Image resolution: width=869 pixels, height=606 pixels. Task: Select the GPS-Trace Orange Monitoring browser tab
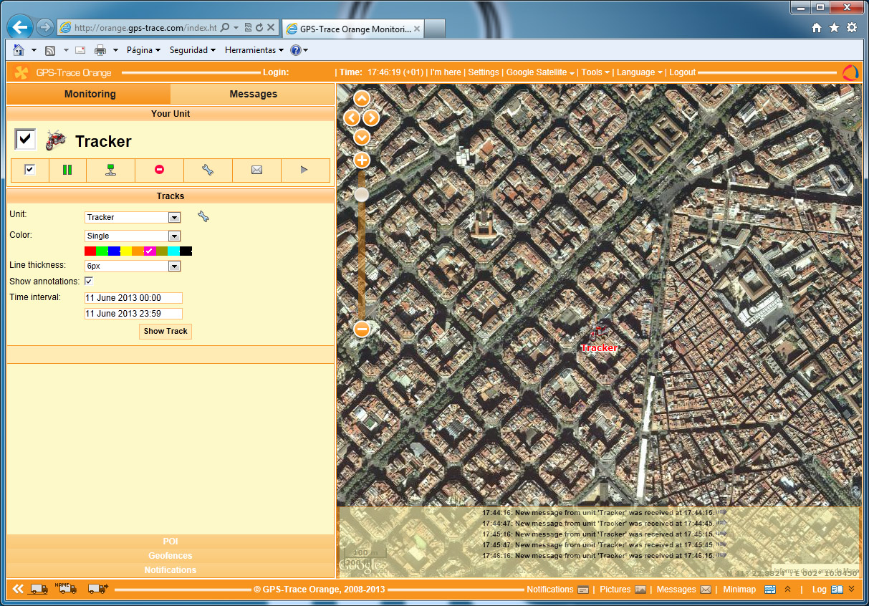click(x=353, y=29)
